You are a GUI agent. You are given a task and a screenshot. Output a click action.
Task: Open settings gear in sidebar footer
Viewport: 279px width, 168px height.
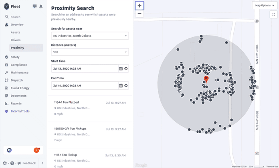click(5, 163)
